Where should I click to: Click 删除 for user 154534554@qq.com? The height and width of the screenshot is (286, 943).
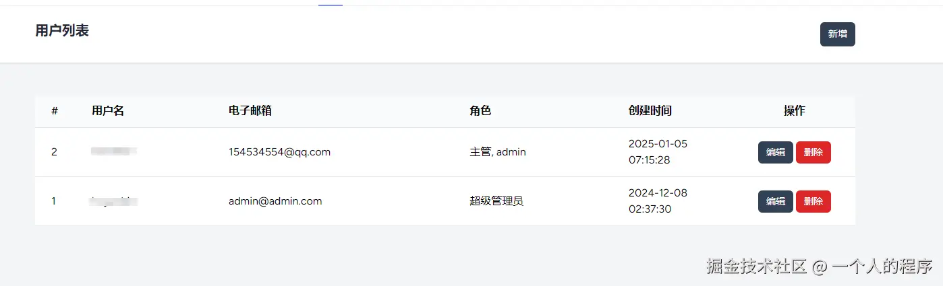[813, 152]
